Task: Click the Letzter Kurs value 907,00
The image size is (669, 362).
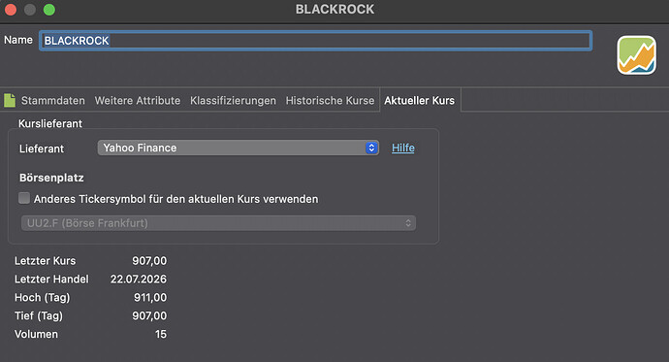Action: (x=149, y=260)
